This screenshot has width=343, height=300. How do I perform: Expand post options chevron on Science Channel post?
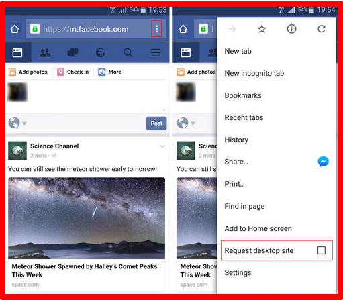[x=162, y=146]
